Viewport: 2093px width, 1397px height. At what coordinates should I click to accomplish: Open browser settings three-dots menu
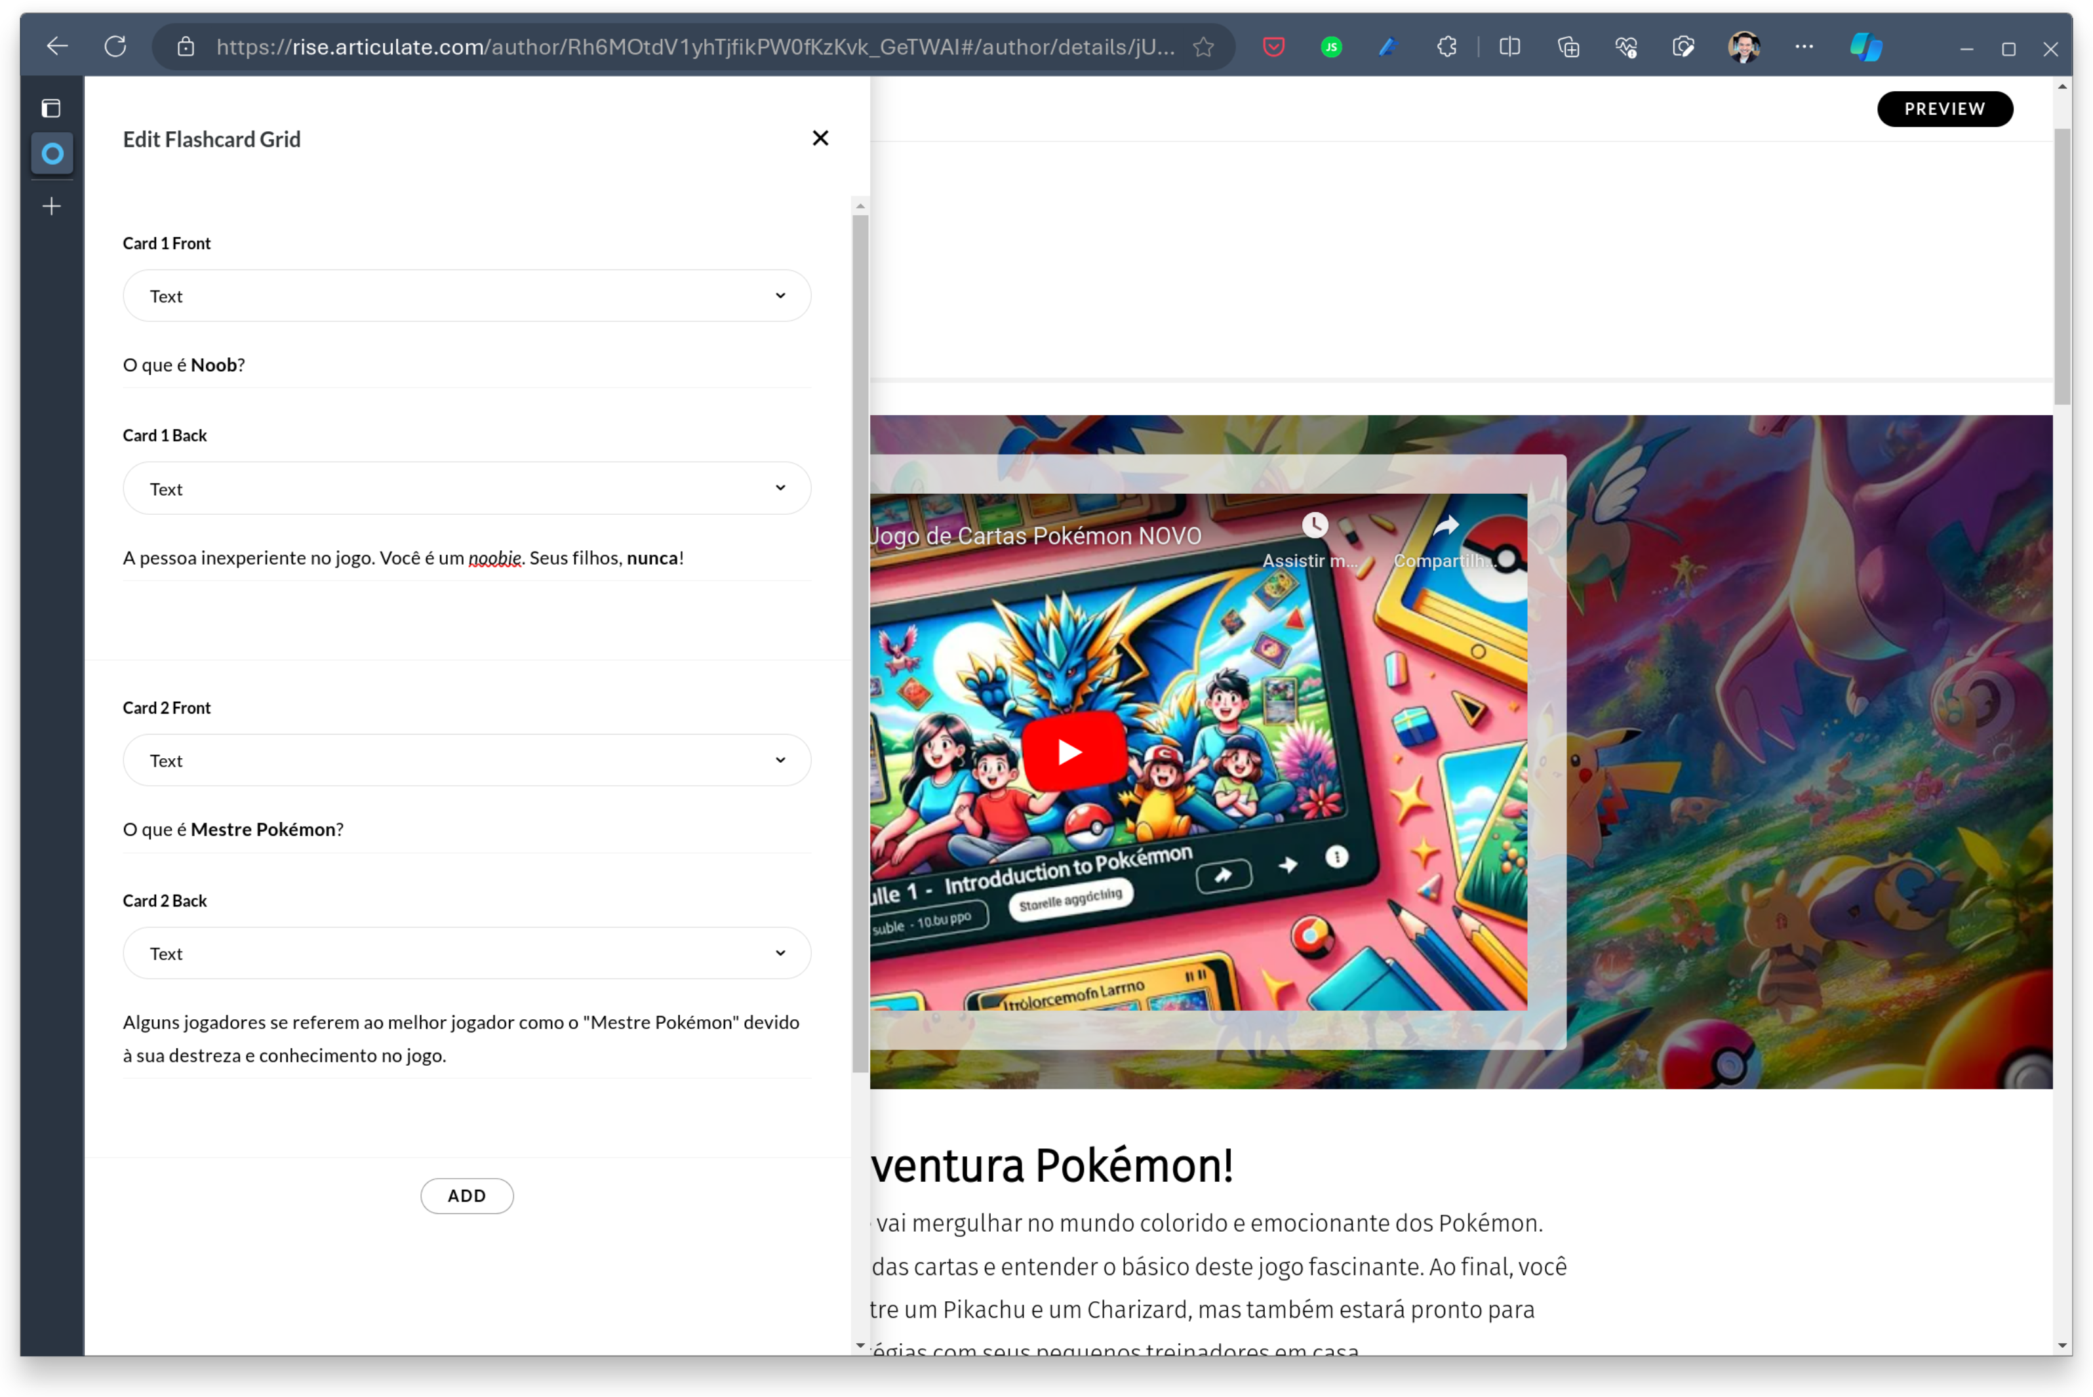point(1804,47)
